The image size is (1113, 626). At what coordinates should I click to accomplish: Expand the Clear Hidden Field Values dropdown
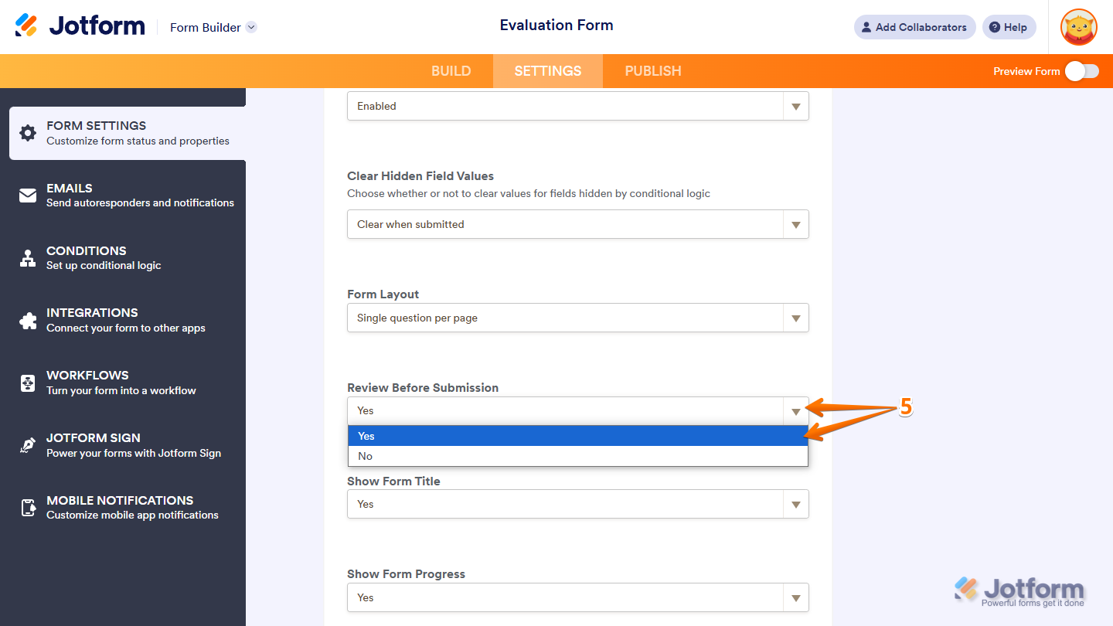coord(795,224)
